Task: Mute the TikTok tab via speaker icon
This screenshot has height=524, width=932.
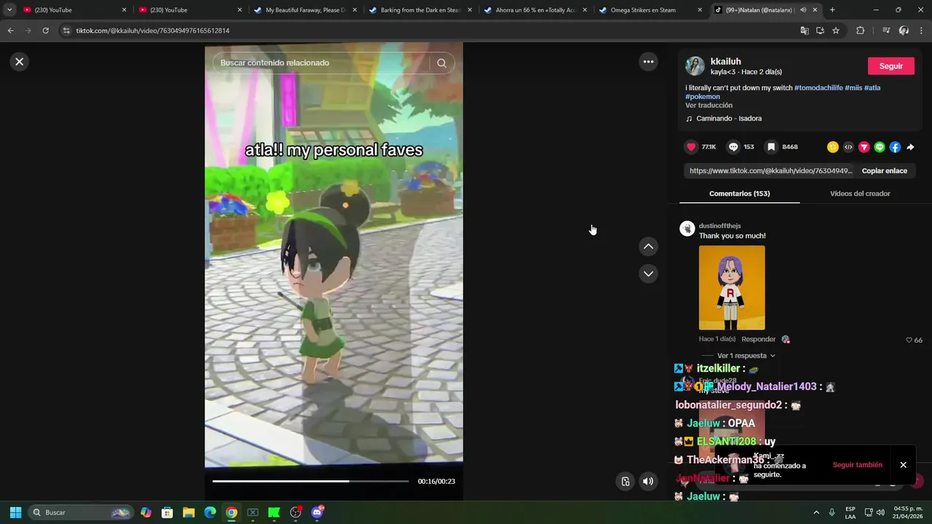Action: (803, 10)
